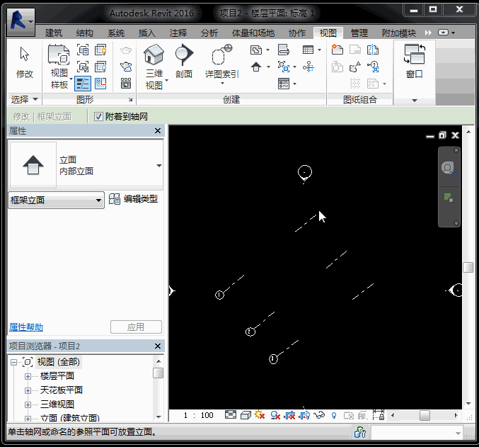479x447 pixels.
Task: Open the 属性帮助 link
Action: click(x=26, y=327)
